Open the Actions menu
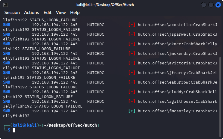The image size is (223, 139). coord(31,13)
